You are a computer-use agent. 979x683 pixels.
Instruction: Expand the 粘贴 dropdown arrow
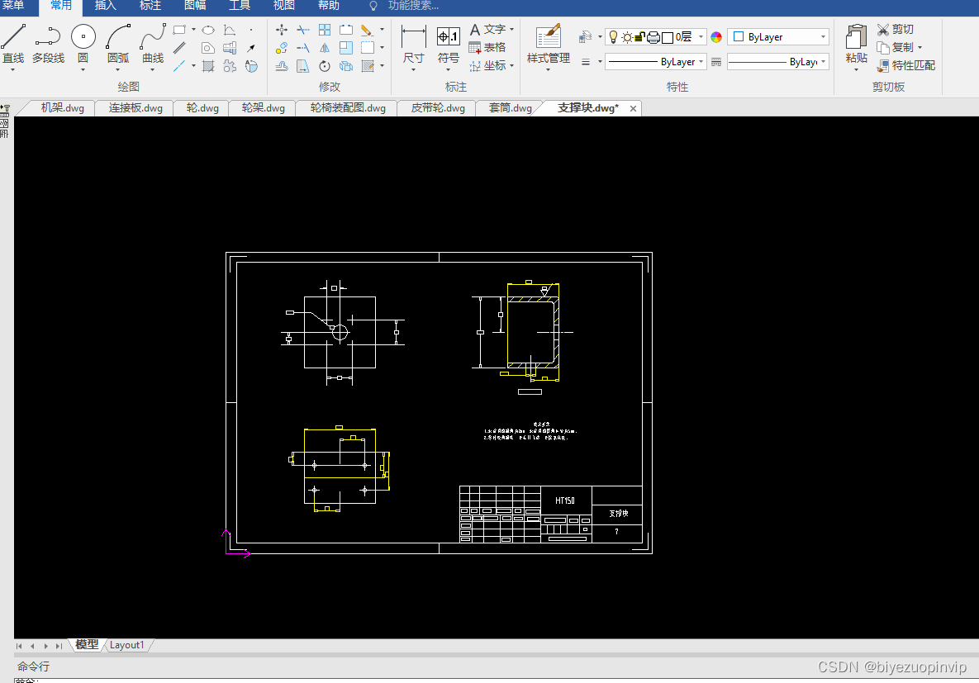856,70
